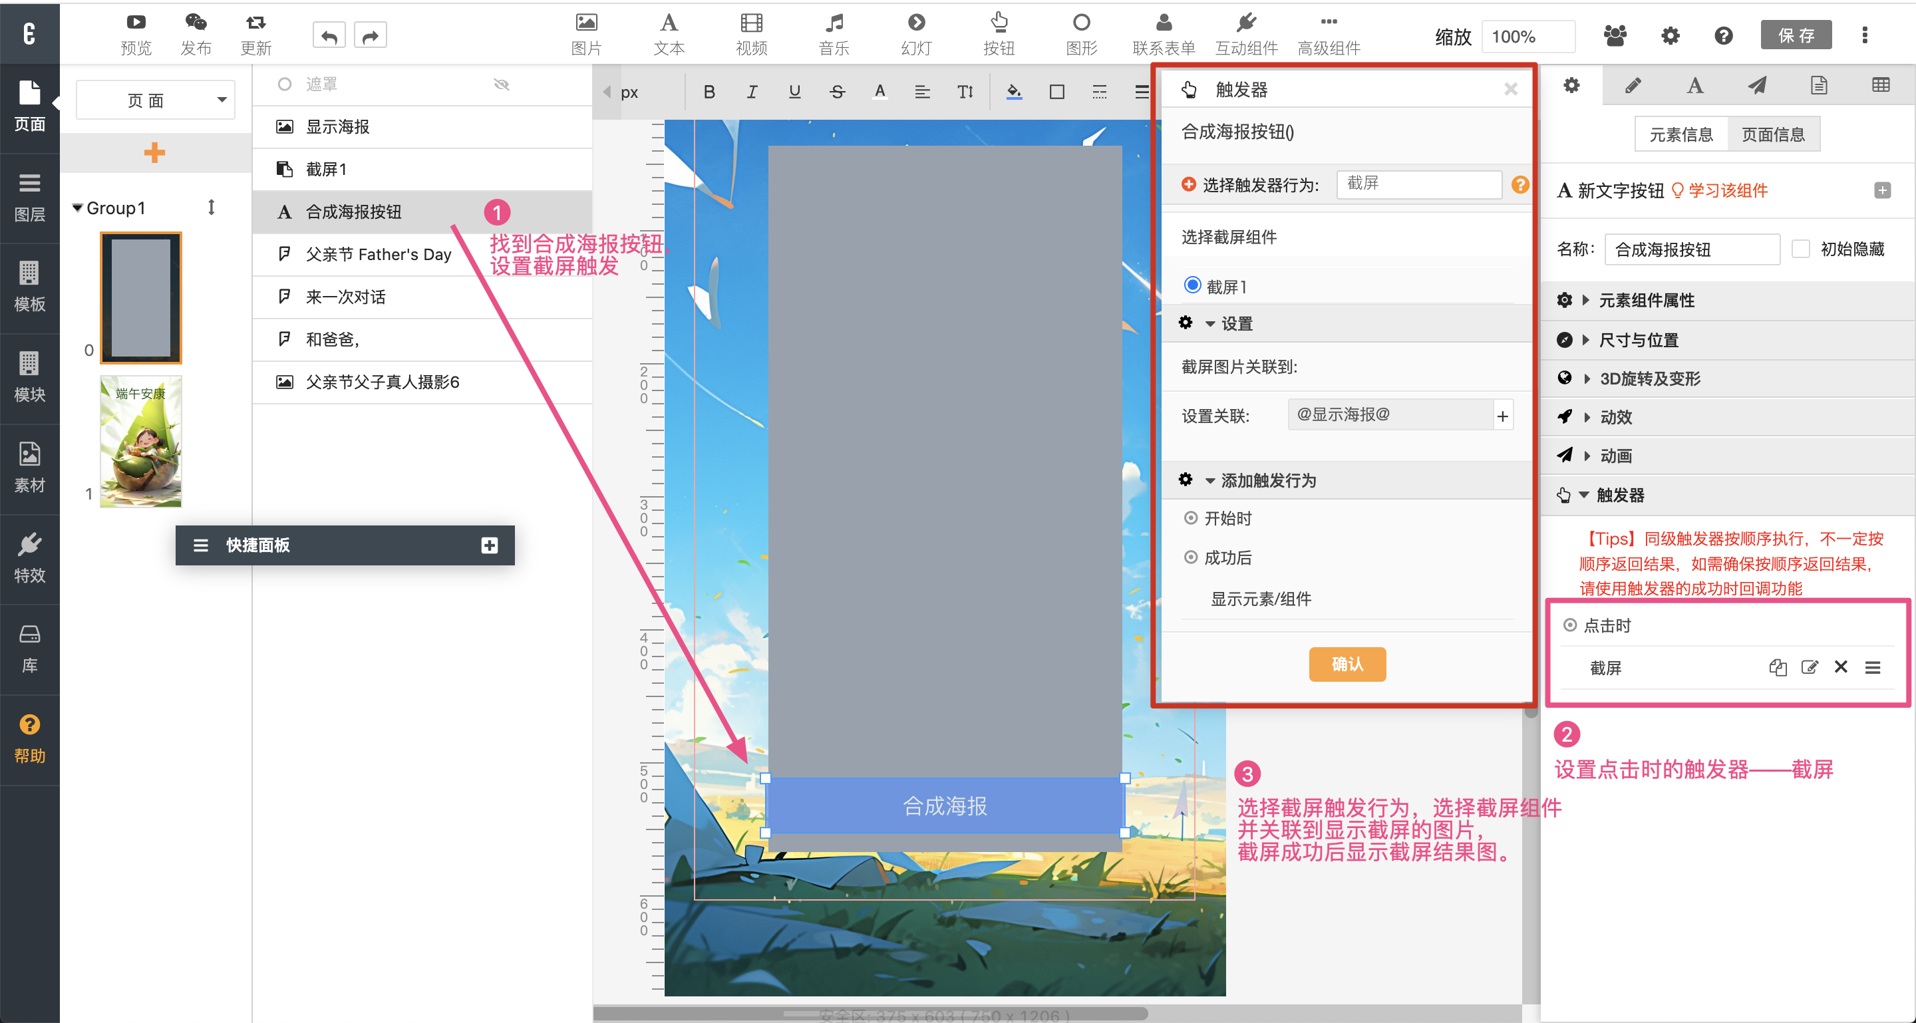Collapse the Group1 tree node
The image size is (1916, 1023).
[77, 208]
